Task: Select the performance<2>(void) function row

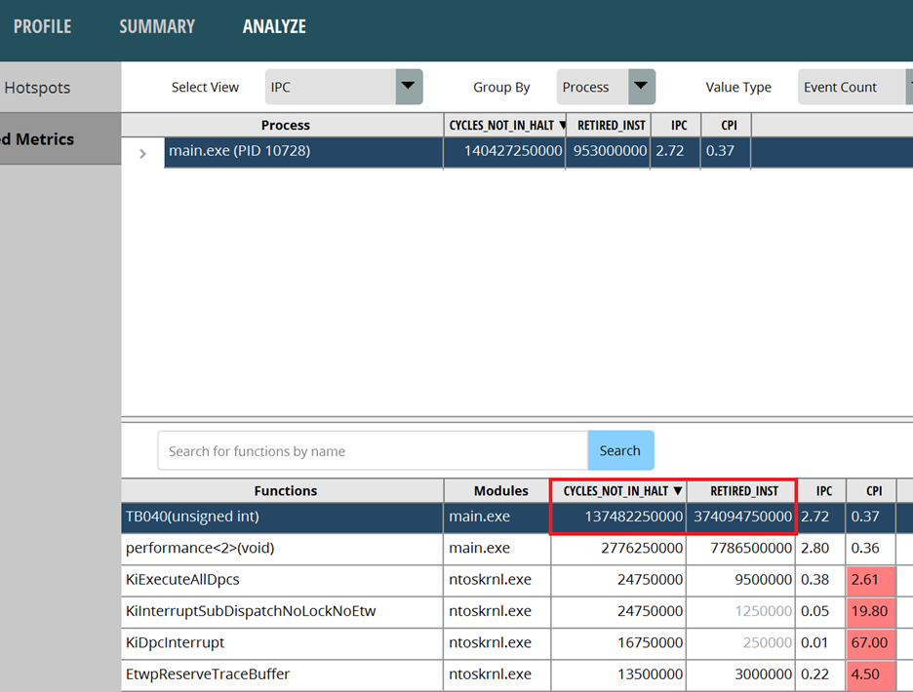Action: 282,549
